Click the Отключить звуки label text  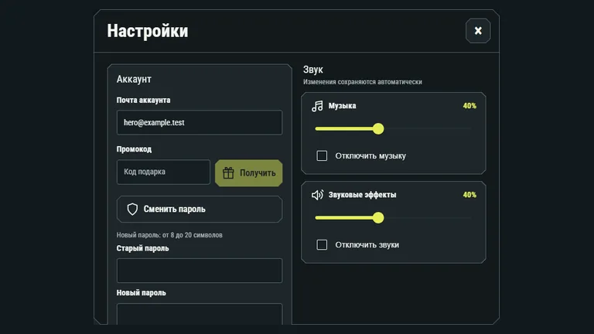(367, 244)
